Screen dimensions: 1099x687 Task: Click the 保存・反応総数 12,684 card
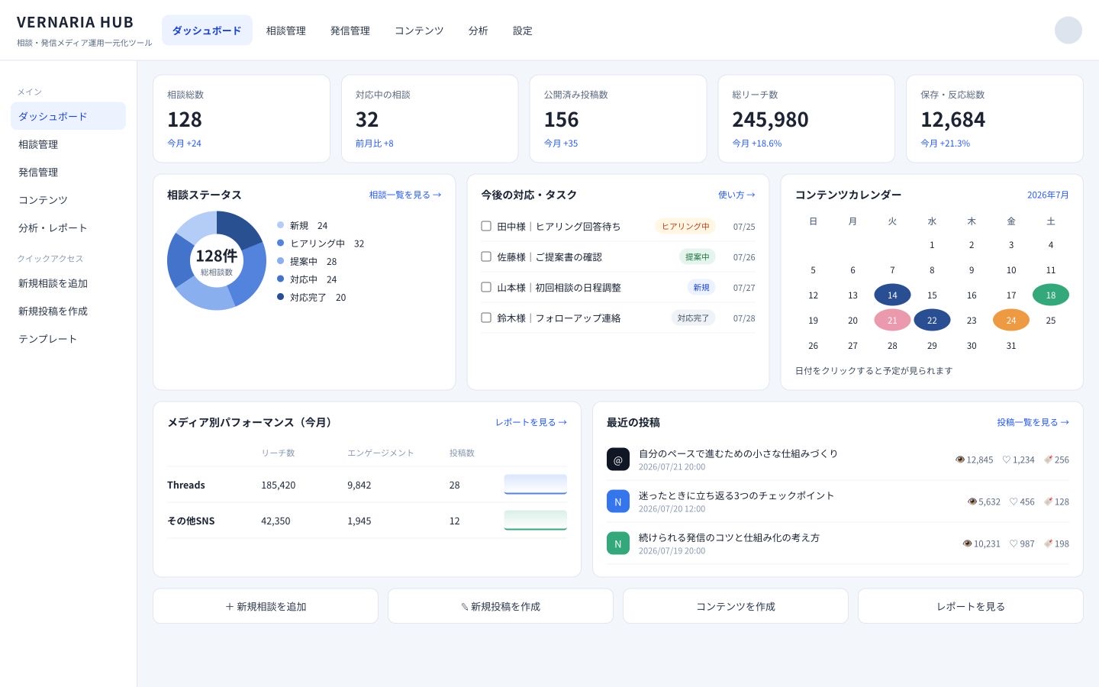(994, 118)
